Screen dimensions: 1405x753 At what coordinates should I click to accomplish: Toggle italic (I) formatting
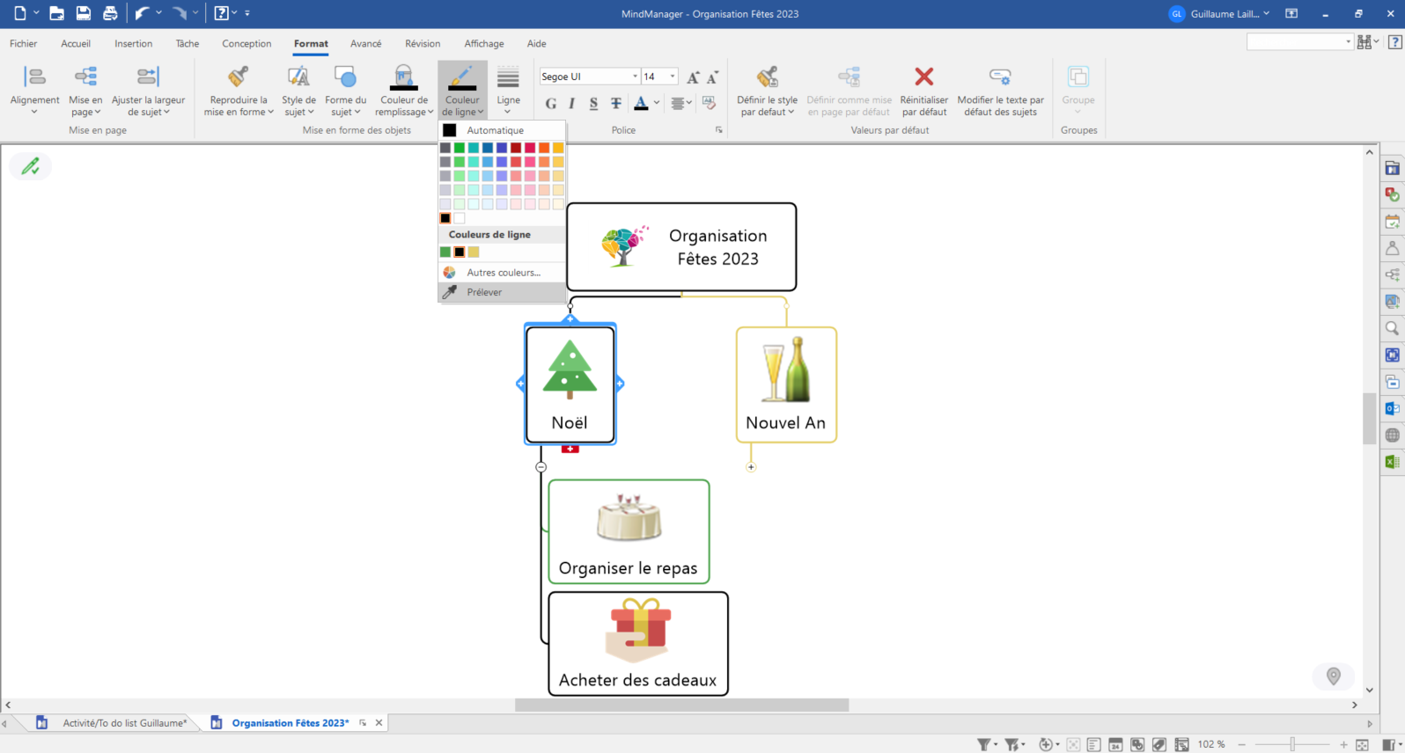572,104
